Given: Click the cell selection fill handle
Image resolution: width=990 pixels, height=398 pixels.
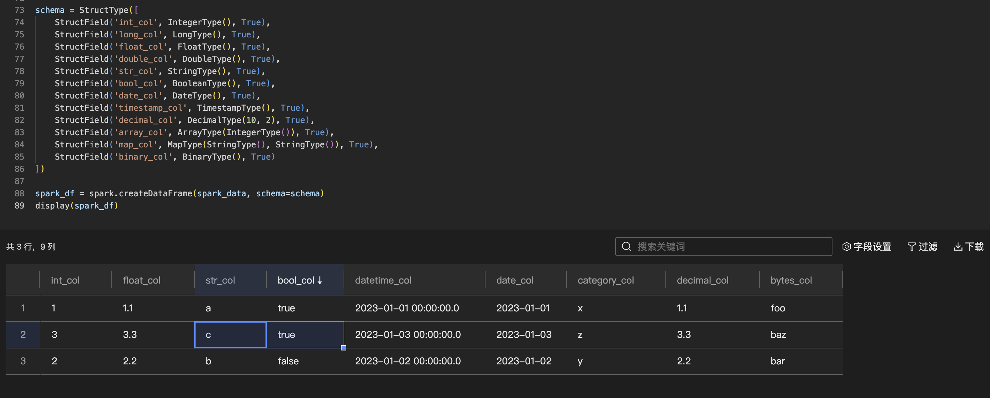Looking at the screenshot, I should (x=344, y=348).
